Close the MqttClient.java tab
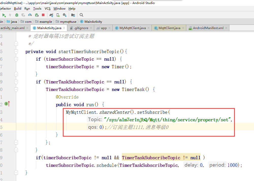Image resolution: width=254 pixels, height=181 pixels. (183, 28)
